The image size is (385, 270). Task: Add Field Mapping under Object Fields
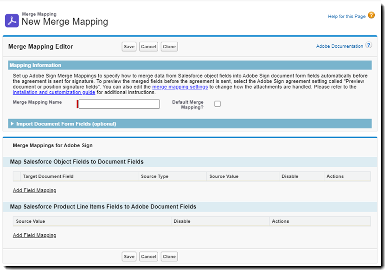coord(34,190)
